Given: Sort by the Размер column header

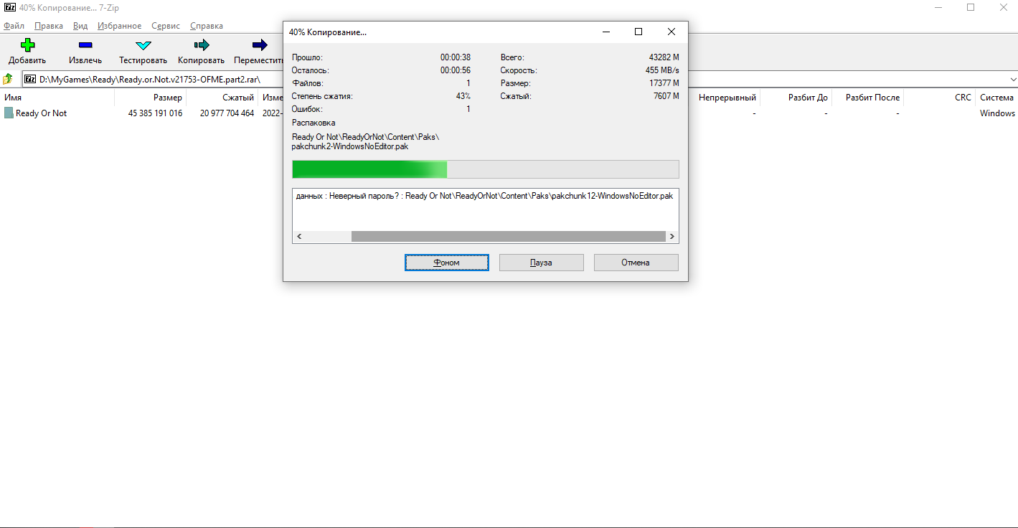Looking at the screenshot, I should pos(151,98).
